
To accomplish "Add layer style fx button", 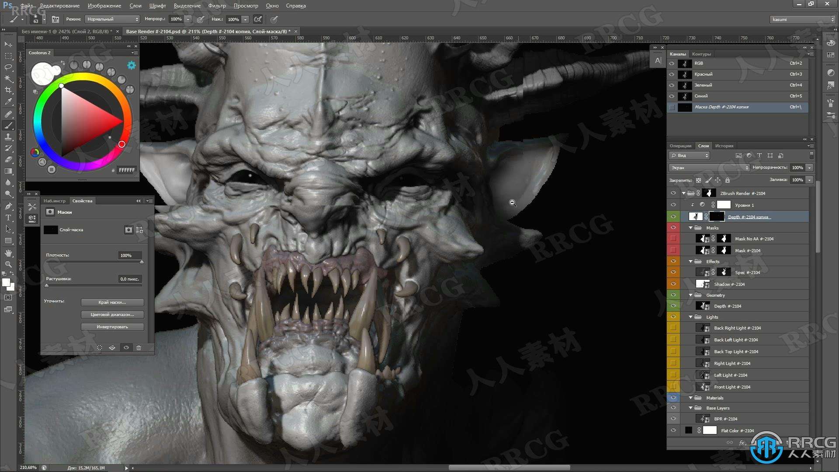I will click(x=742, y=443).
